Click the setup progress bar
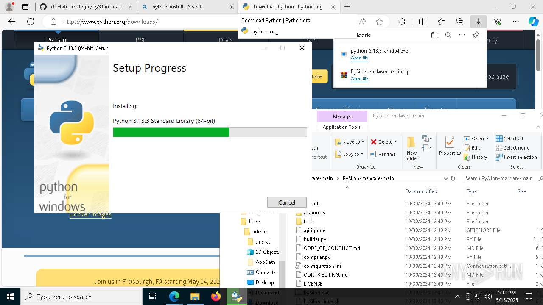The width and height of the screenshot is (543, 305). tap(210, 132)
